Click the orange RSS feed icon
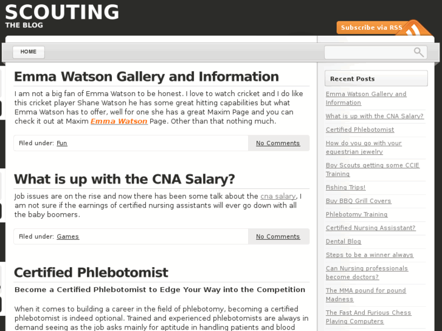 (x=416, y=30)
